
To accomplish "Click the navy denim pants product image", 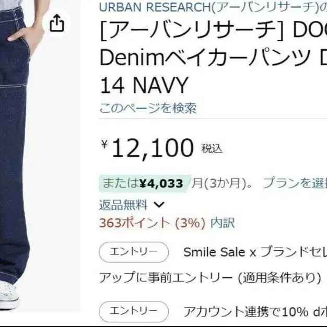I will (x=40, y=162).
